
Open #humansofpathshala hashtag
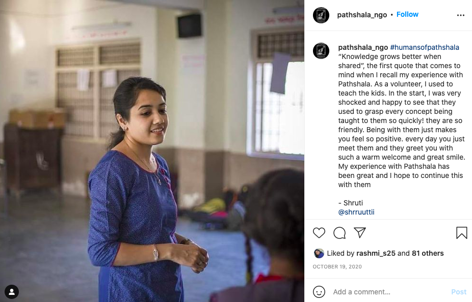(425, 47)
